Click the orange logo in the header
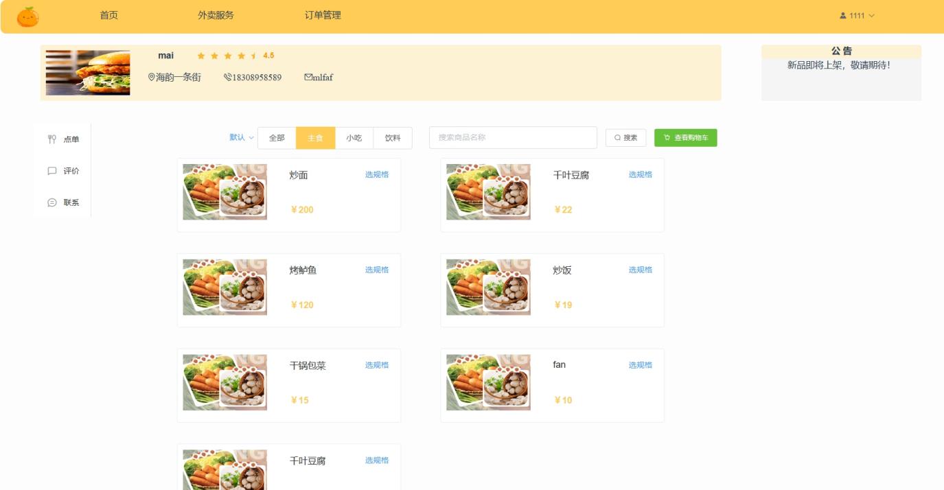This screenshot has width=944, height=490. pos(28,16)
